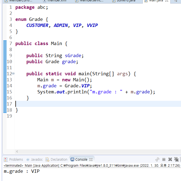Click the 'static' keyword on line 12
Screen dimensions: 181x181
(x=54, y=74)
